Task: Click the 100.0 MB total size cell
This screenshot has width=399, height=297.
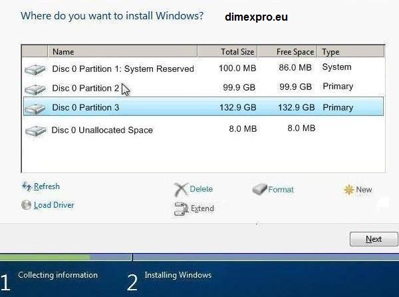Action: click(x=237, y=68)
